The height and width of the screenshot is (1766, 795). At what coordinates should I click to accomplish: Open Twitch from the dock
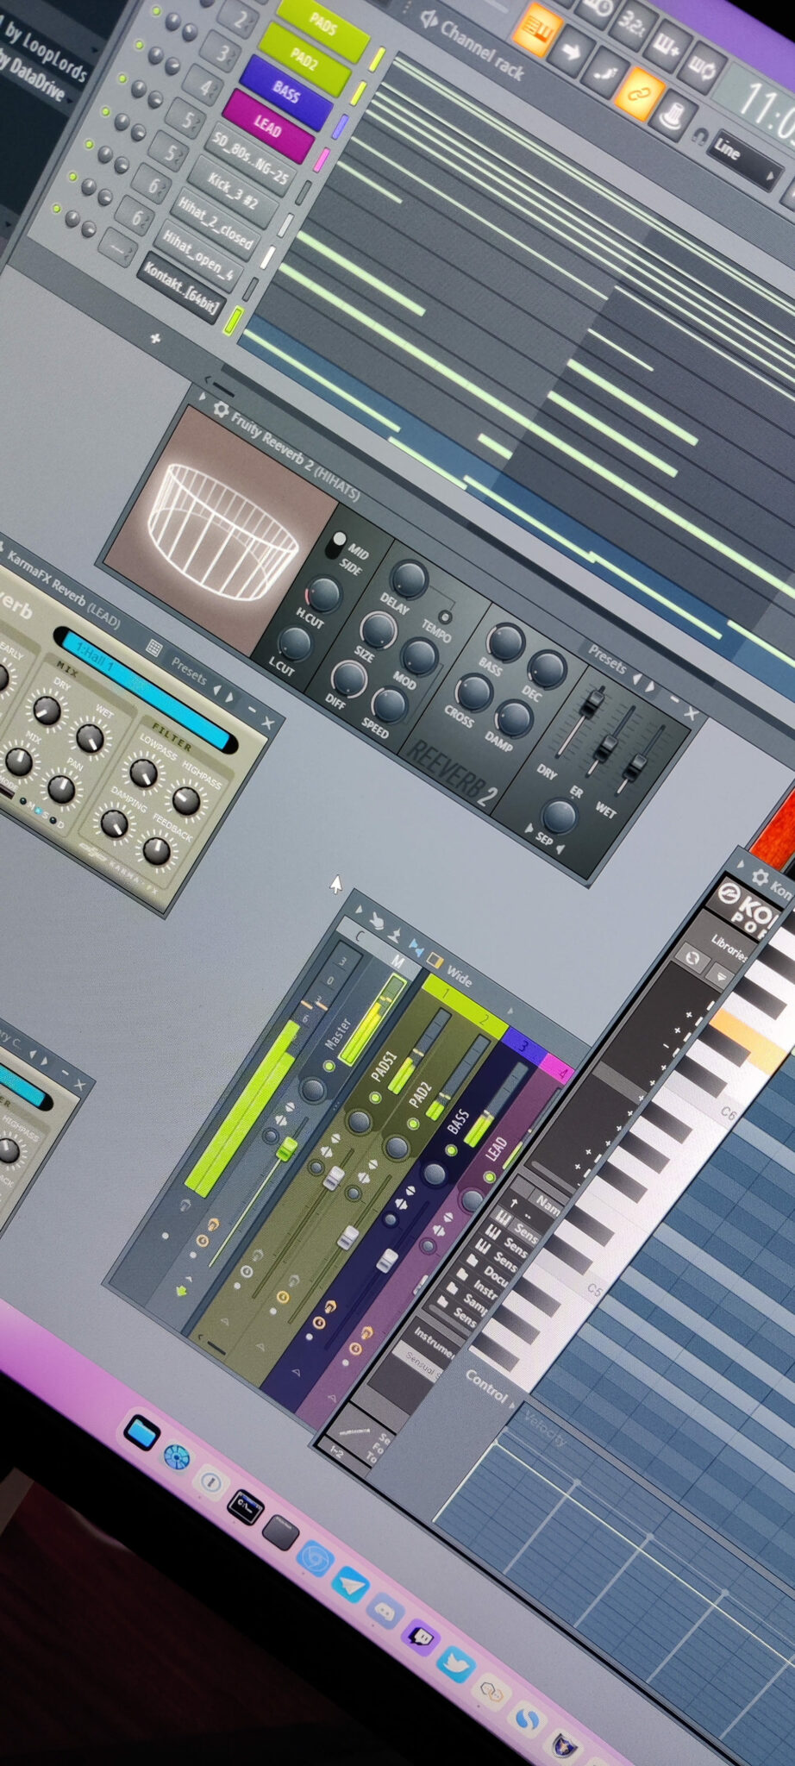click(x=421, y=1637)
